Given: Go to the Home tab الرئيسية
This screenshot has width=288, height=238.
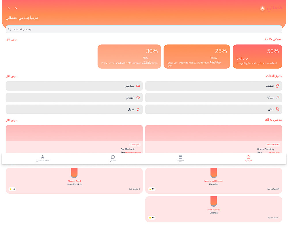Looking at the screenshot, I should coord(248,158).
